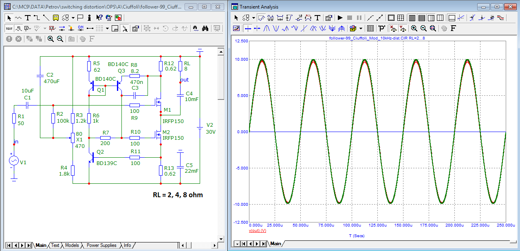Image resolution: width=520 pixels, height=251 pixels.
Task: Open the Power Supplies tab
Action: (x=101, y=245)
